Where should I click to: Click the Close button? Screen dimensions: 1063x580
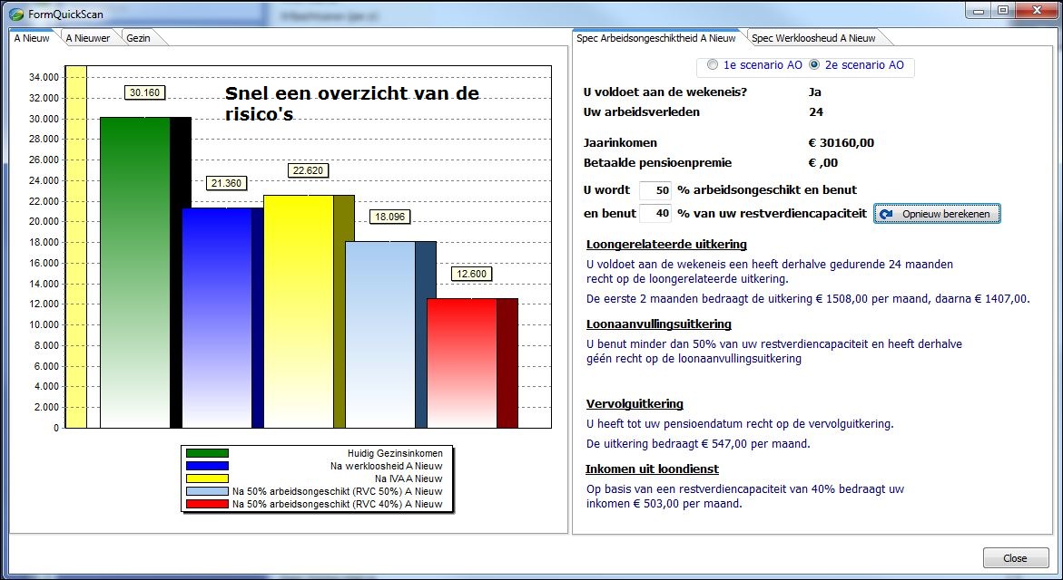(x=1015, y=558)
